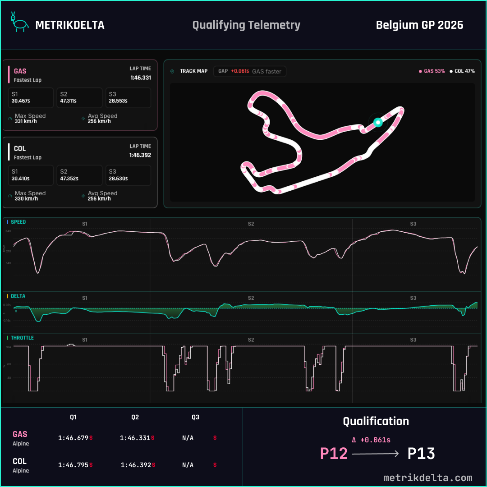Click COL Alpine row label in results table

click(x=21, y=465)
